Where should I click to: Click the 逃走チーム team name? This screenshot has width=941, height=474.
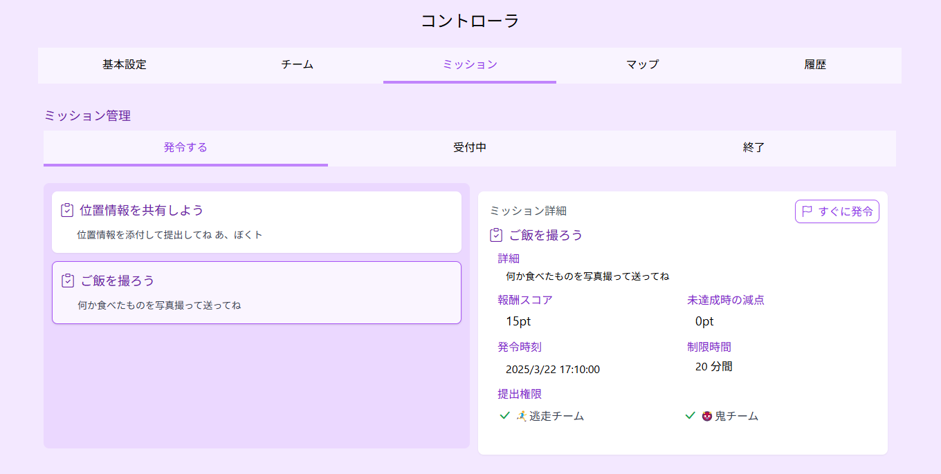pos(557,416)
